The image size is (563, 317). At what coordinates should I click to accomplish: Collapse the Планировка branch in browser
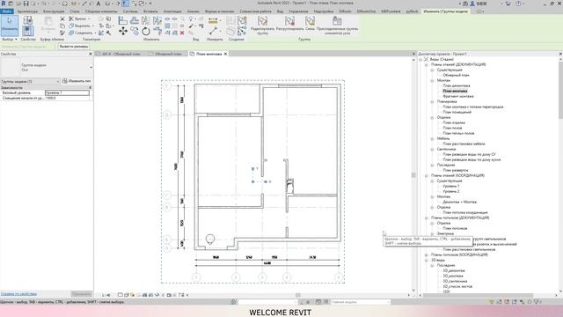coord(432,102)
